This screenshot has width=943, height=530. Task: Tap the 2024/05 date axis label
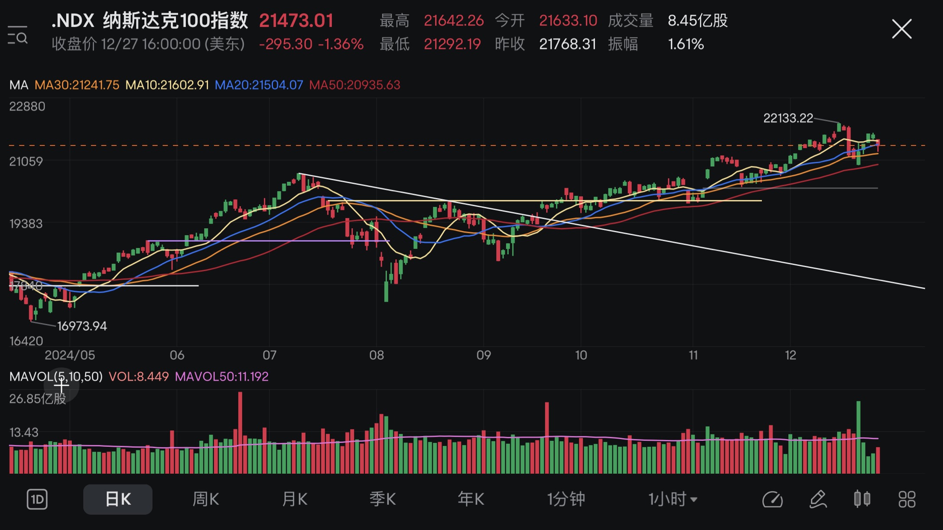pos(70,355)
